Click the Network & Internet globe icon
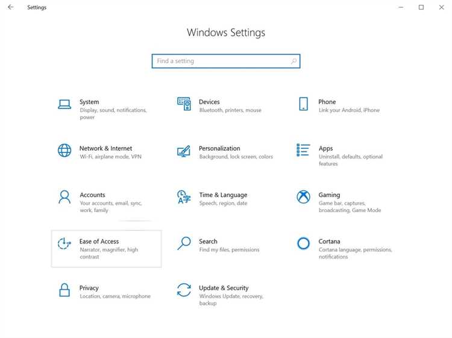 click(x=64, y=151)
